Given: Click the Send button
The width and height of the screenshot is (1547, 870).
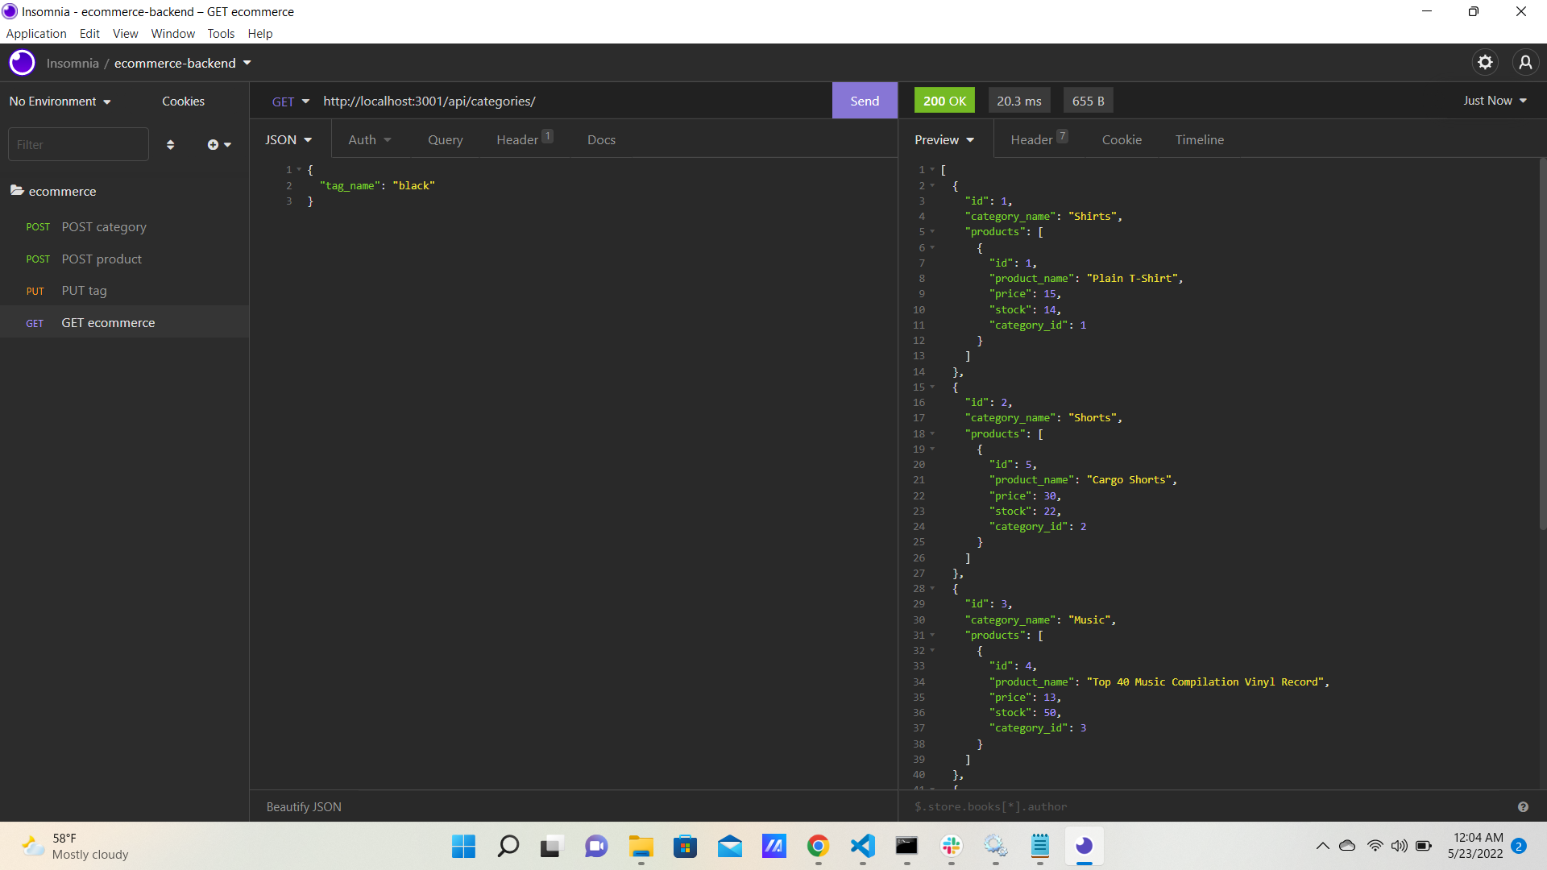Looking at the screenshot, I should tap(865, 101).
